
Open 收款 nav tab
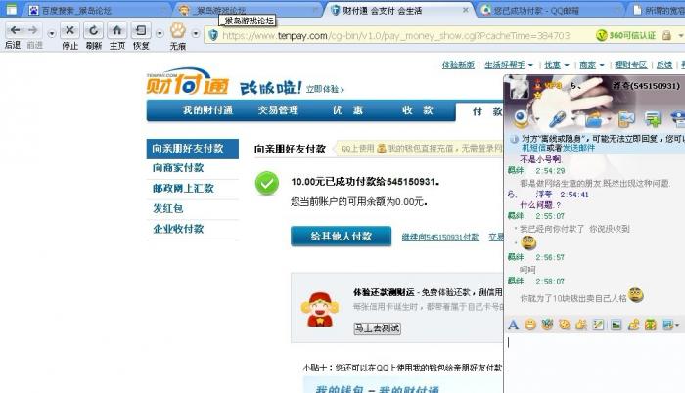tap(417, 110)
